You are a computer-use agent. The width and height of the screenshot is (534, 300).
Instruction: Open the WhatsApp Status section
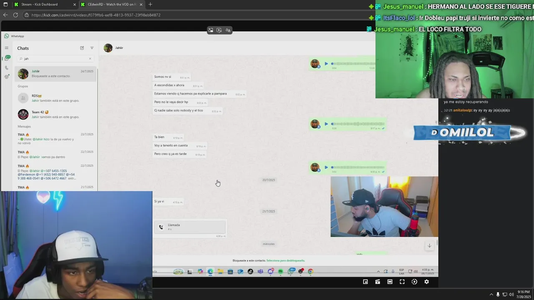point(6,77)
